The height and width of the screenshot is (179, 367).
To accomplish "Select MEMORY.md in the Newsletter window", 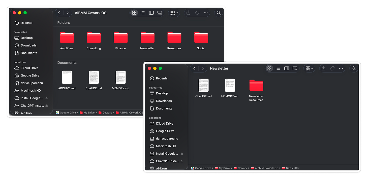I will pos(230,85).
